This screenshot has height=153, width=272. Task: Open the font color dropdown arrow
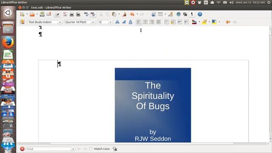tap(199, 22)
